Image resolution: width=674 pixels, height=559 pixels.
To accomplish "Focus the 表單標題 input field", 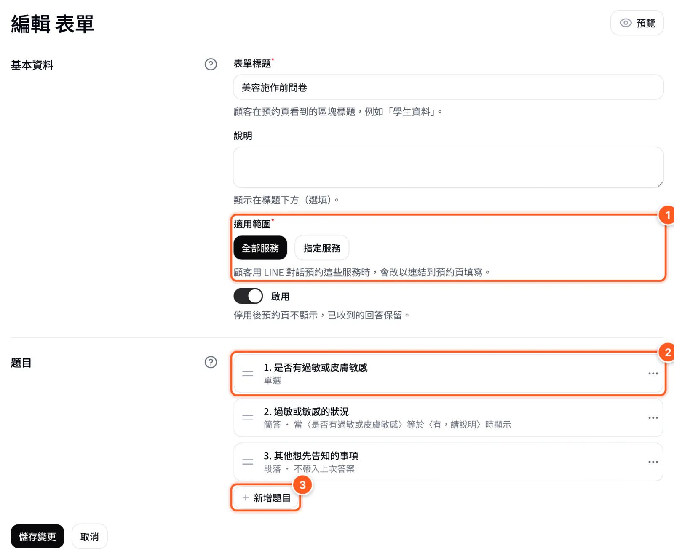I will pos(448,87).
